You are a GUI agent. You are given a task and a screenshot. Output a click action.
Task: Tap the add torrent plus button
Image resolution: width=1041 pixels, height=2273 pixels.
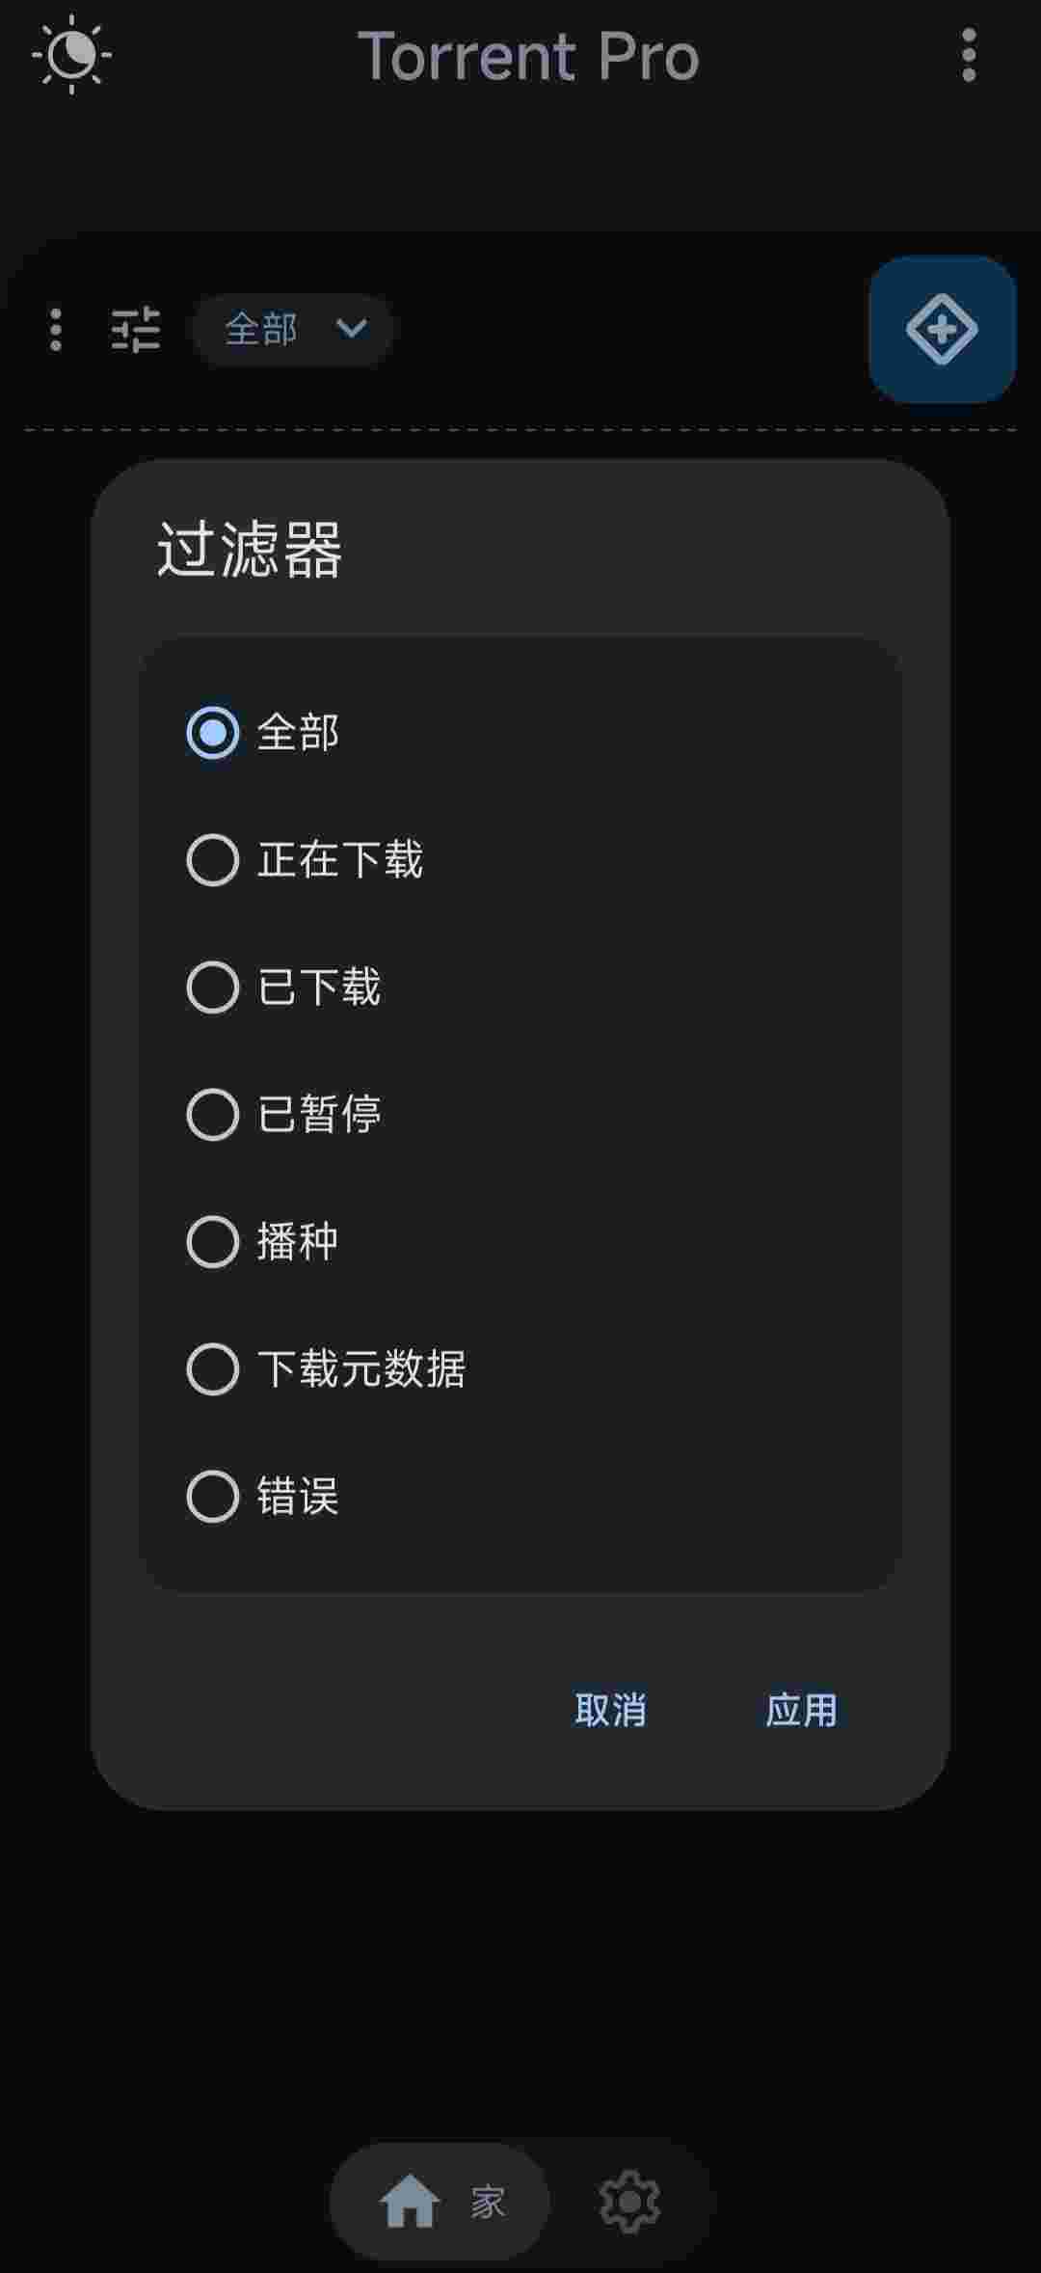(942, 329)
